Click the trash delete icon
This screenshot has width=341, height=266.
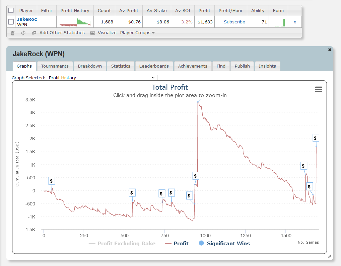[x=12, y=33]
